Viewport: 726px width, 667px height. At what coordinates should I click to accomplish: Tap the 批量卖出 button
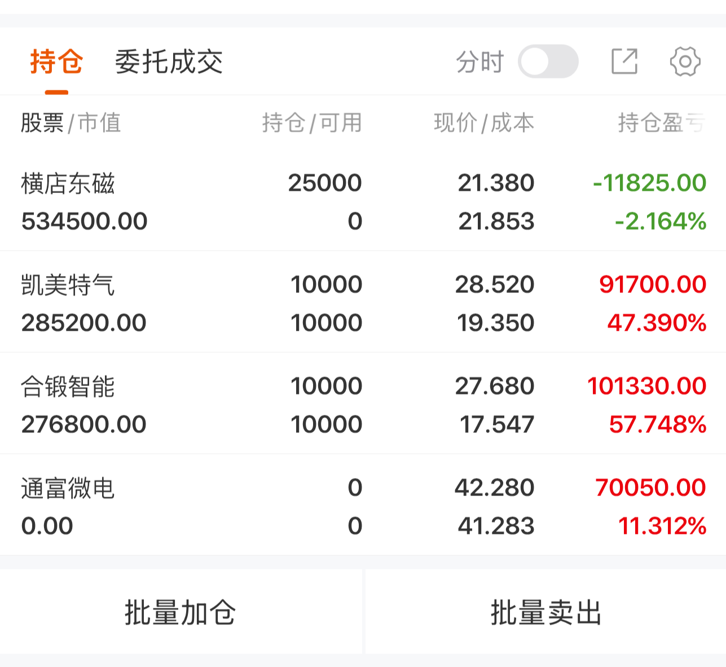[545, 612]
